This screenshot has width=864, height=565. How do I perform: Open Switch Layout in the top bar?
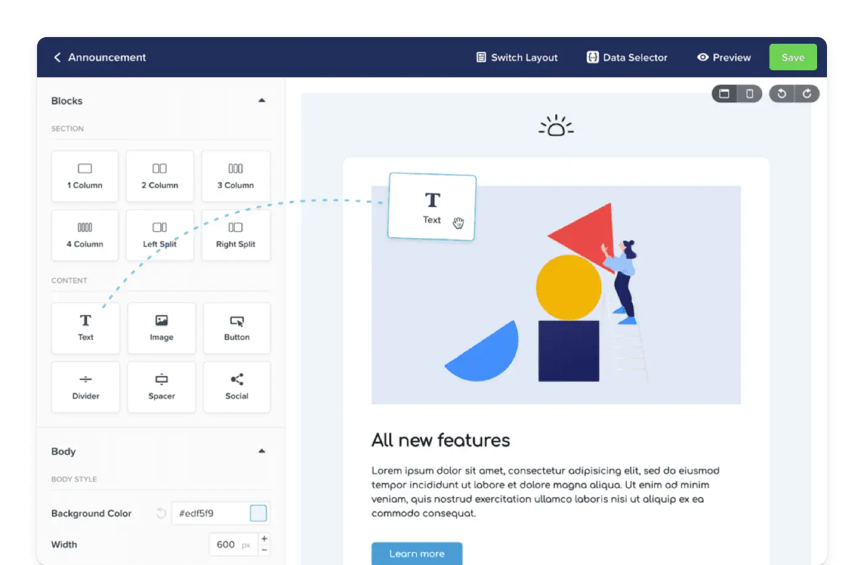(517, 57)
